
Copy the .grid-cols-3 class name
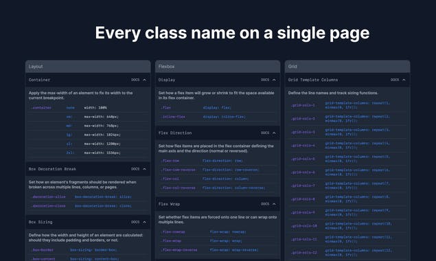pos(303,132)
